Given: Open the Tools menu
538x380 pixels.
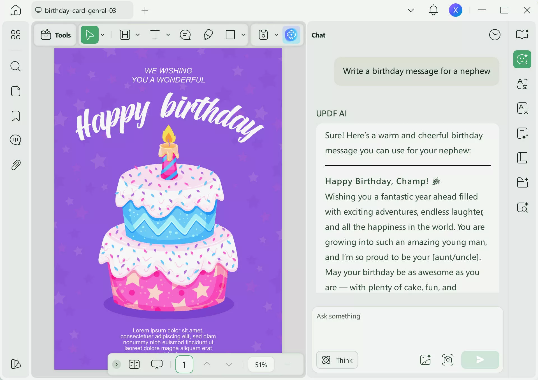Looking at the screenshot, I should (x=55, y=35).
